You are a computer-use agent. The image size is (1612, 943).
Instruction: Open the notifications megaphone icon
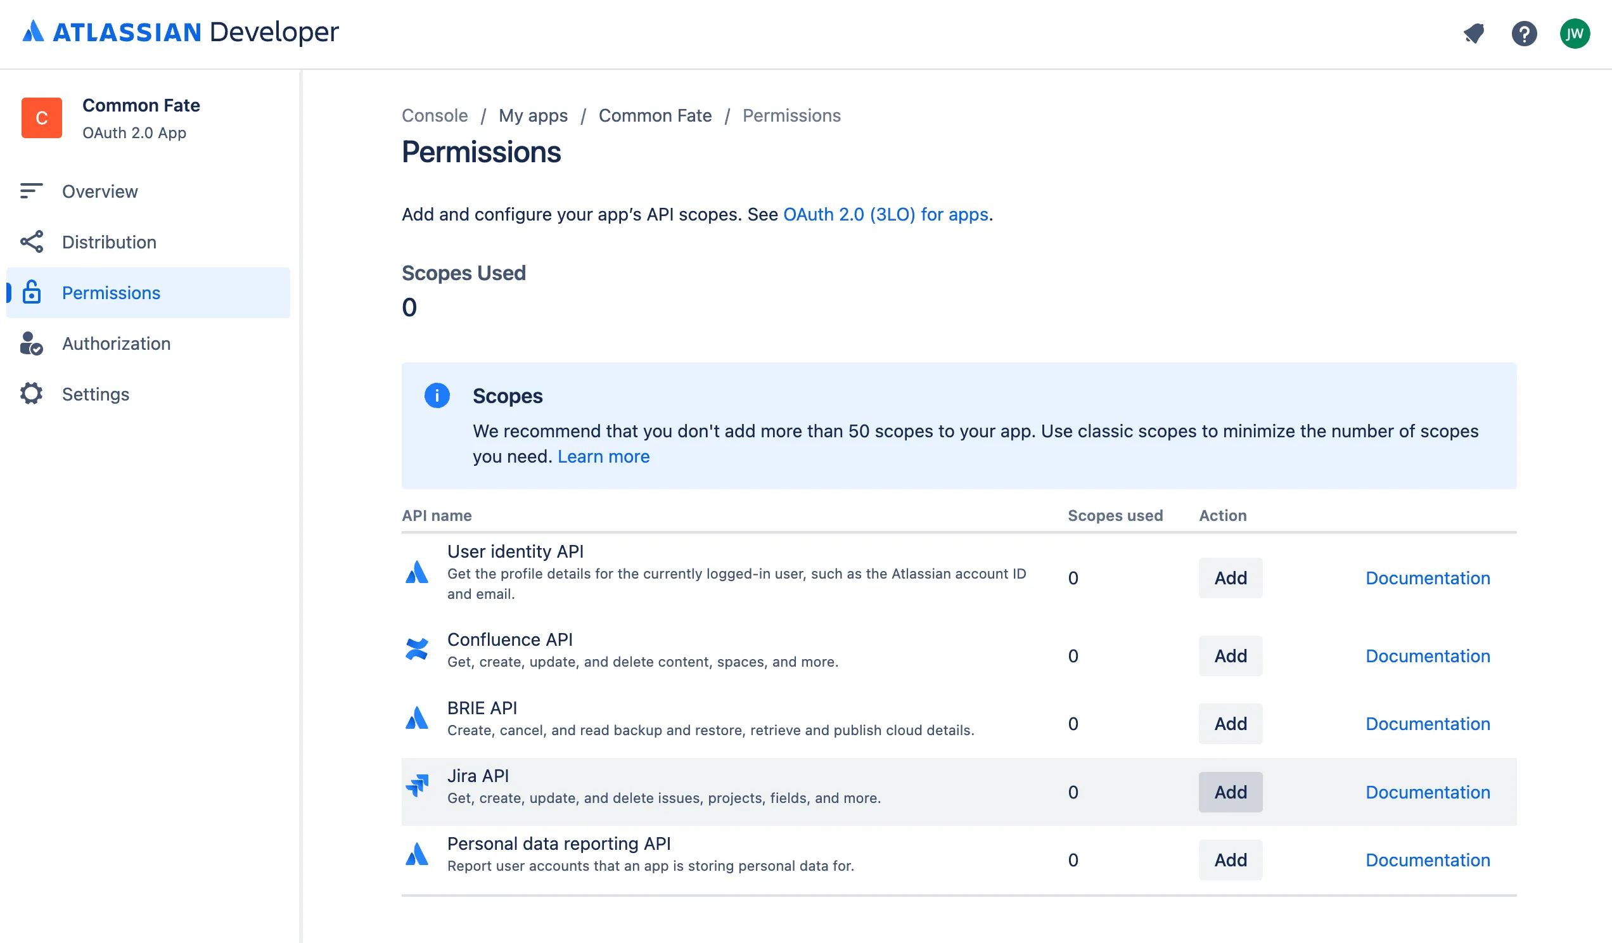[1474, 33]
